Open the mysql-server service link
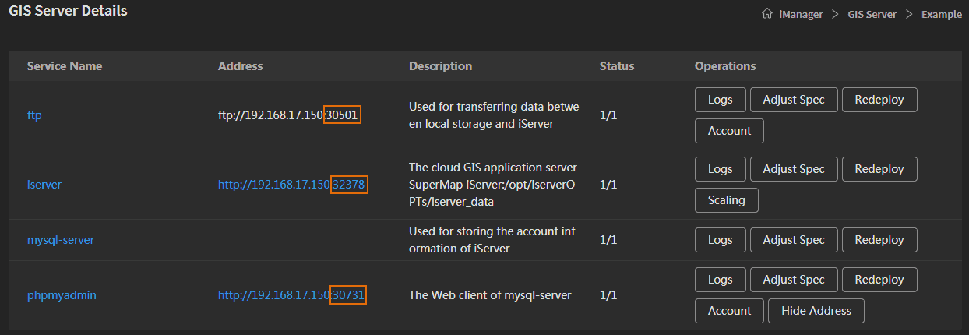This screenshot has width=969, height=335. point(61,240)
